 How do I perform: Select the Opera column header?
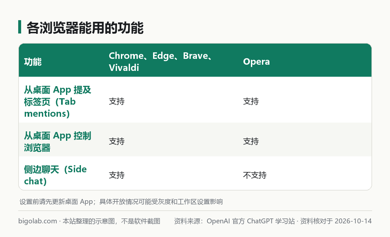(256, 62)
